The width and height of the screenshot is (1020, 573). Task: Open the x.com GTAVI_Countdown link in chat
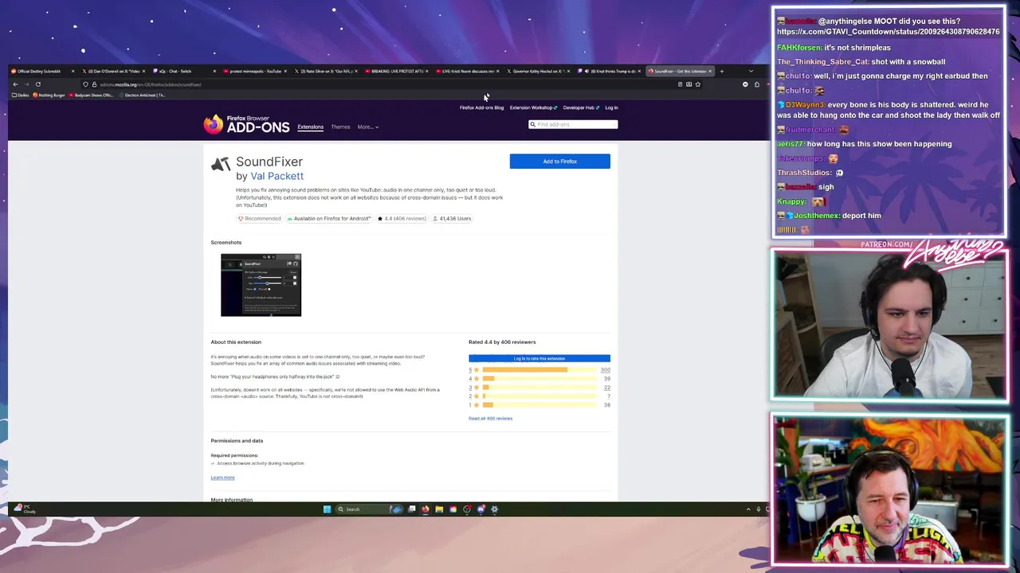coord(888,32)
